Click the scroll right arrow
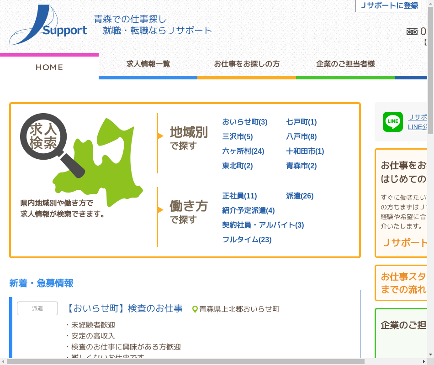 click(424, 362)
